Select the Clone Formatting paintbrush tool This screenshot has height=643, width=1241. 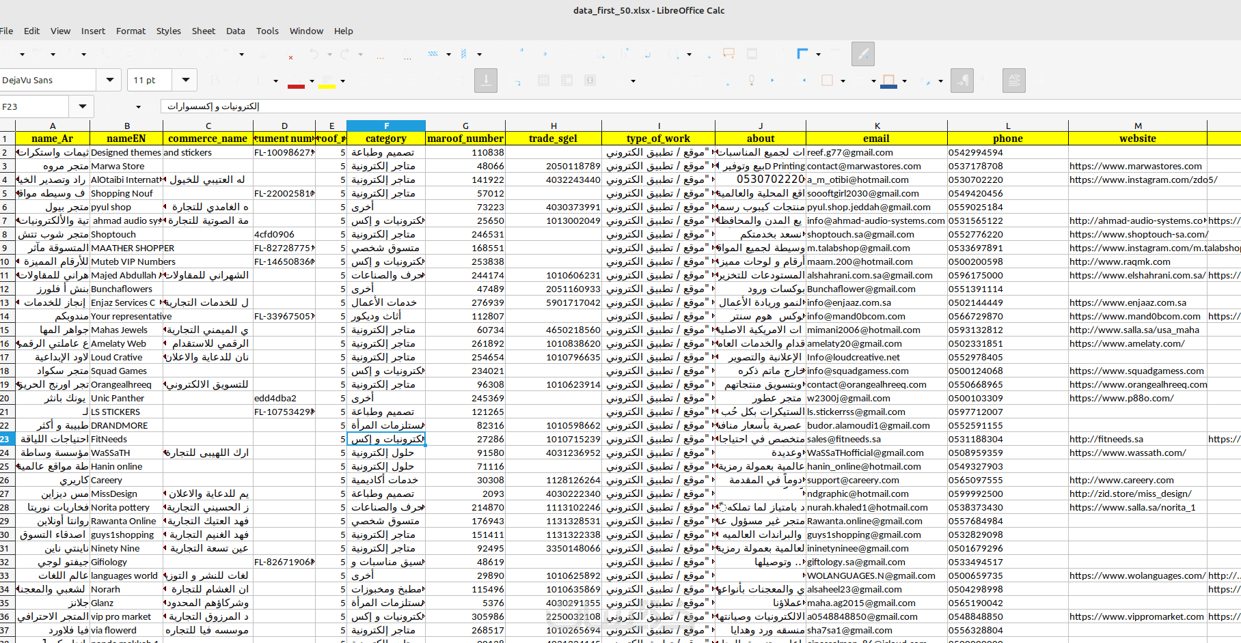point(264,54)
